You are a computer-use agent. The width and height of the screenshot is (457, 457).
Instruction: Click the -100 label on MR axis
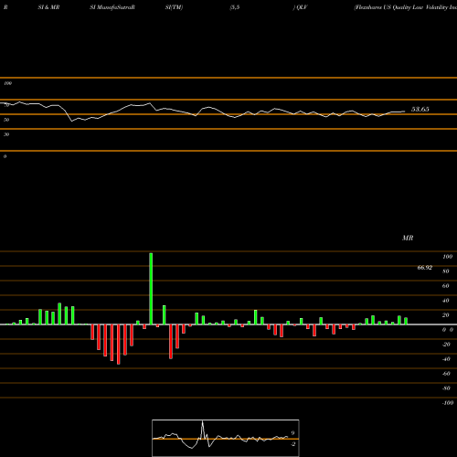pyautogui.click(x=447, y=403)
